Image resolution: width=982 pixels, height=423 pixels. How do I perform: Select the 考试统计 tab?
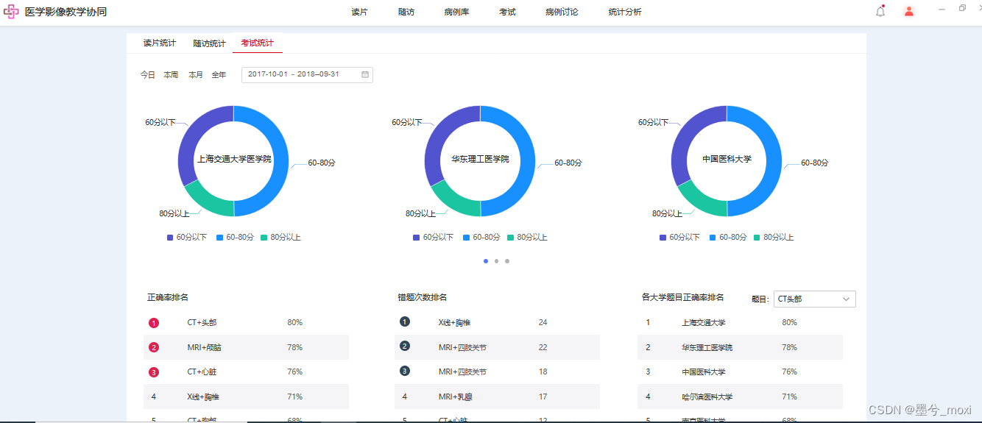[x=258, y=43]
